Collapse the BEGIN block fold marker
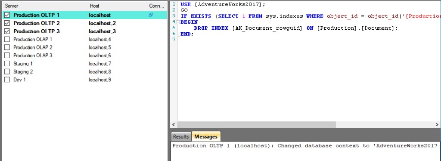 (177, 22)
